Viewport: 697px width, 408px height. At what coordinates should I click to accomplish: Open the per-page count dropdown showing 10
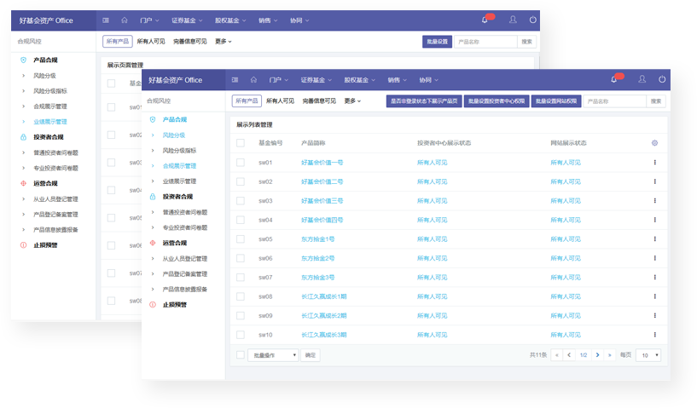[649, 354]
